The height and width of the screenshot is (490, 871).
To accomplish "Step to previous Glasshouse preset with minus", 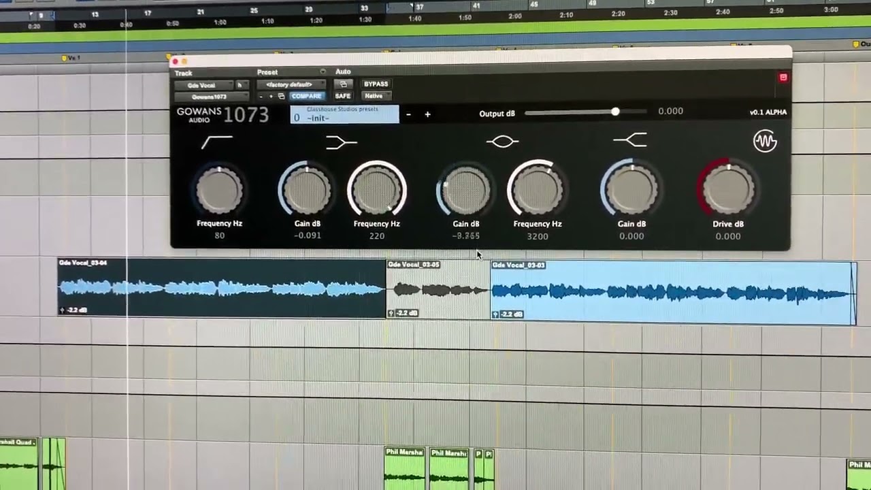I will [x=408, y=114].
